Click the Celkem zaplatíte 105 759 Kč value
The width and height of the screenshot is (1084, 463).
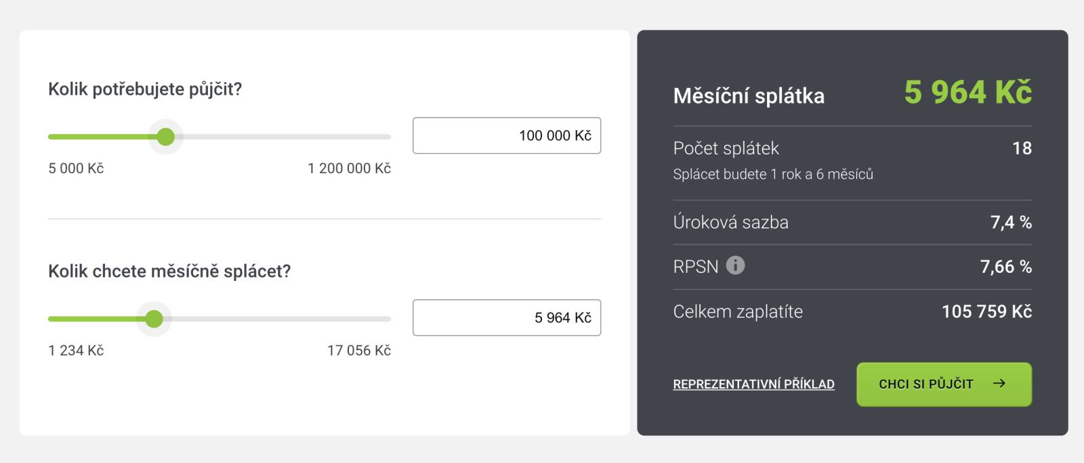point(986,311)
